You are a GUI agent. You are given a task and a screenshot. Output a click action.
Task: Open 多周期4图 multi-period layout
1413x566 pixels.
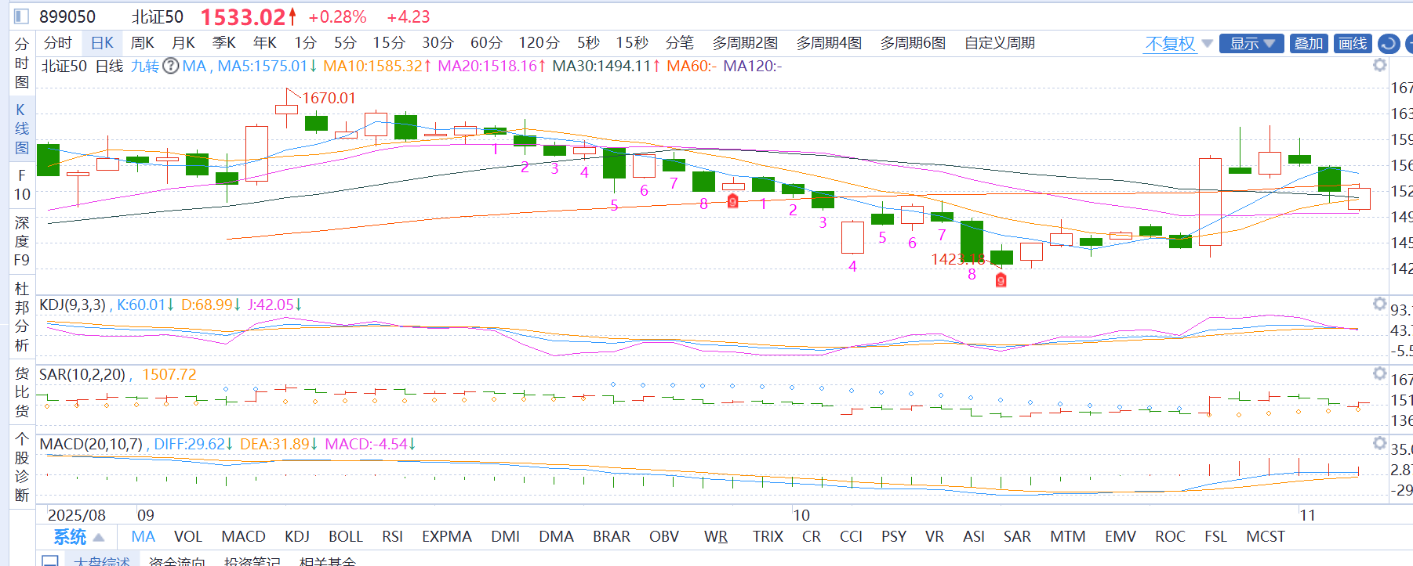click(830, 43)
